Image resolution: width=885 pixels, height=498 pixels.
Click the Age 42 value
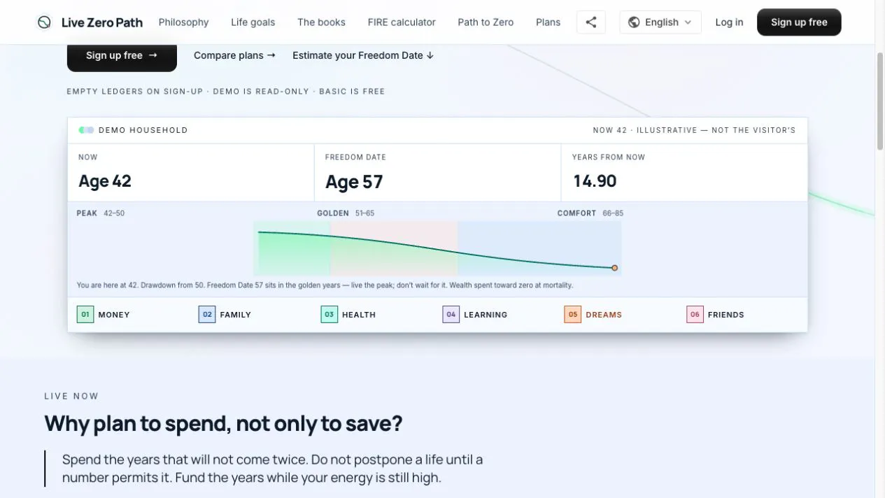pyautogui.click(x=105, y=181)
